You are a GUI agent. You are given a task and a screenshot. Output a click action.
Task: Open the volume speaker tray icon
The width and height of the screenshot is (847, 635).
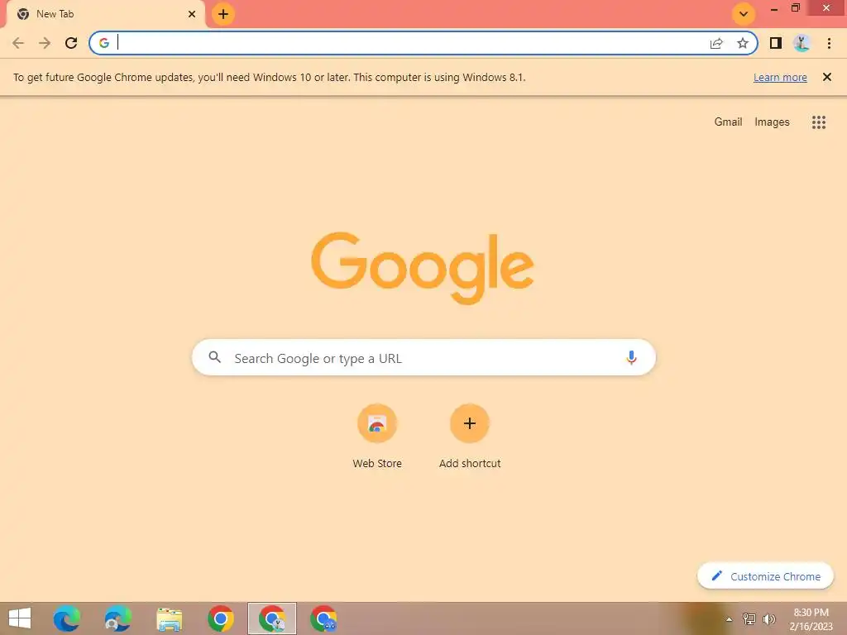coord(768,618)
